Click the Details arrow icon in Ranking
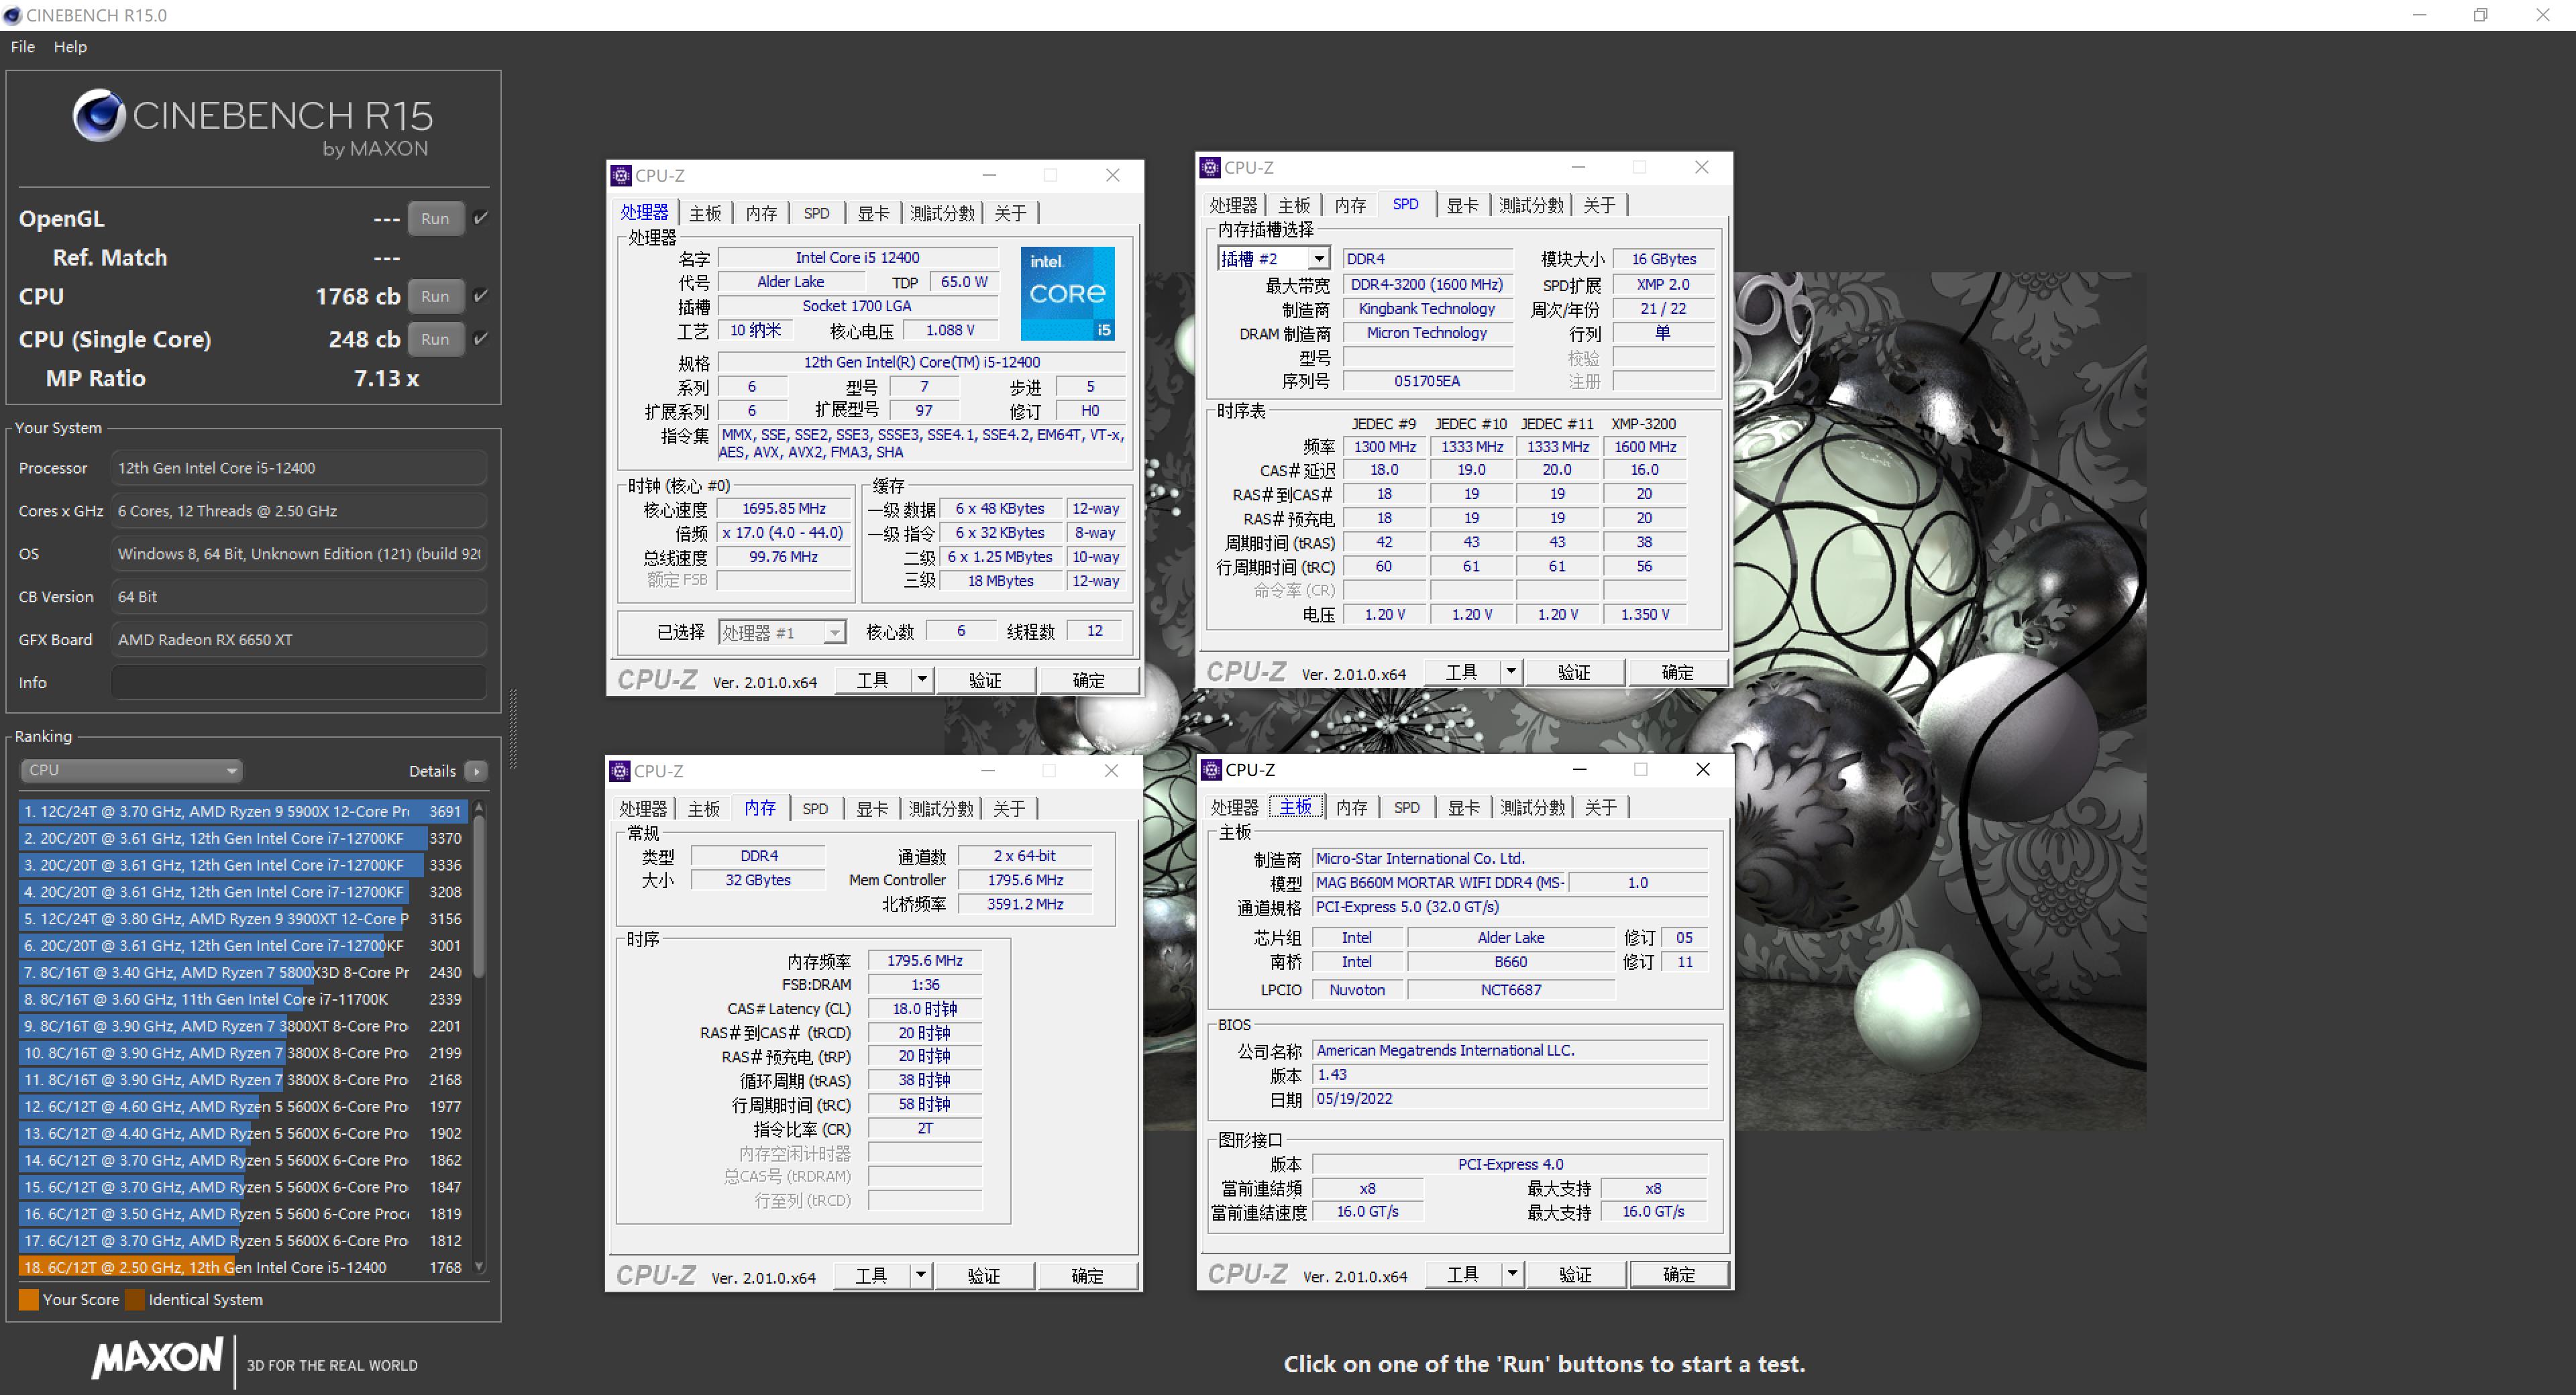Screen dimensions: 2576x1395 [477, 771]
